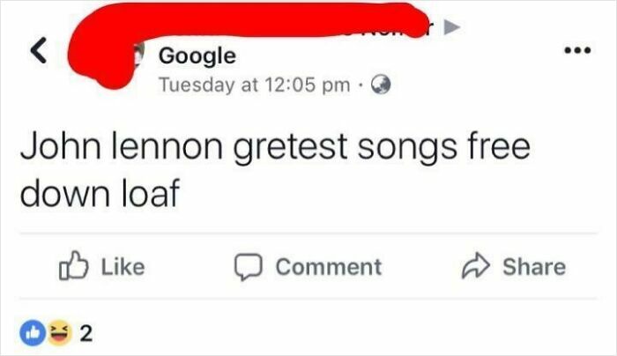The width and height of the screenshot is (617, 356).
Task: Click the globe public privacy icon
Action: point(381,85)
